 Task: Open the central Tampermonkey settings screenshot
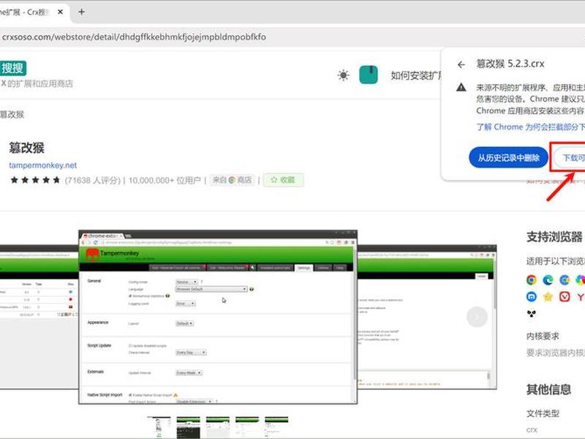click(218, 317)
